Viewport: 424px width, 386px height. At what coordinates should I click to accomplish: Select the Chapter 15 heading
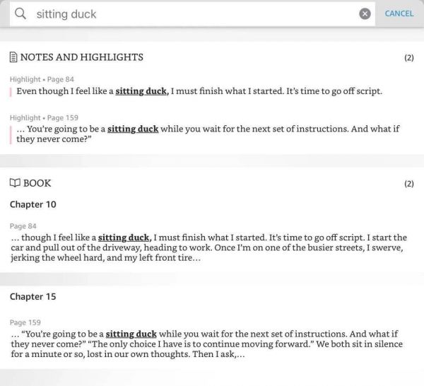(x=33, y=296)
